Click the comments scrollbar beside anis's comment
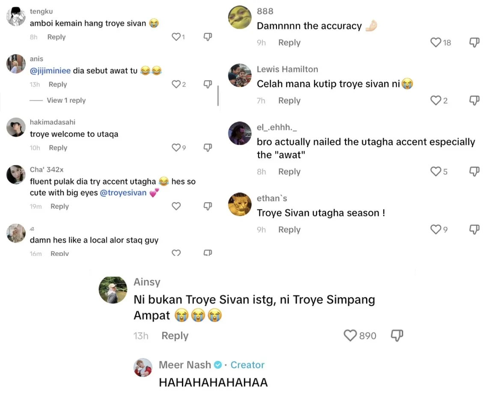488x396 pixels. pyautogui.click(x=218, y=96)
